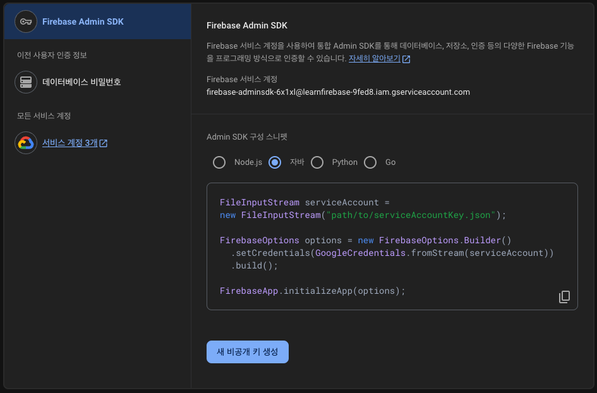Screen dimensions: 597x393
Task: Open the 서비스 계정 3개 link
Action: (x=70, y=143)
